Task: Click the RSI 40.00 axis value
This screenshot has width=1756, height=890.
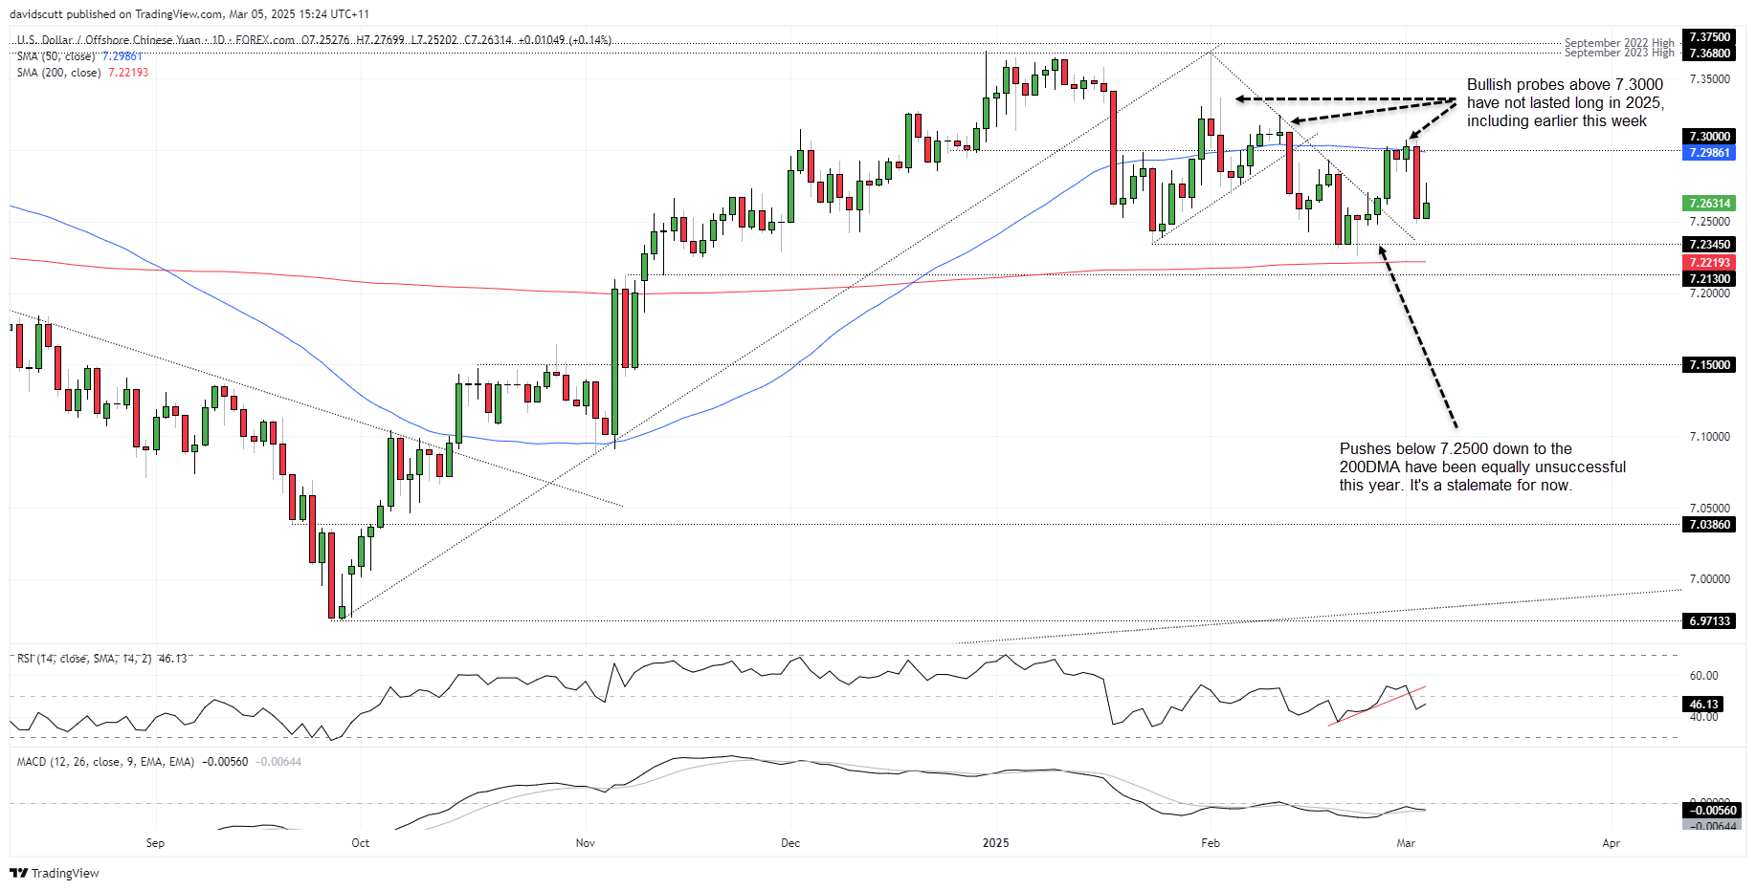Action: 1703,717
